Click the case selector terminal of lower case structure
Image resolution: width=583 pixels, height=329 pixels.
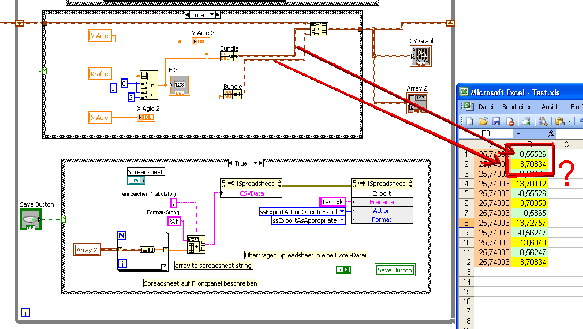pyautogui.click(x=63, y=219)
